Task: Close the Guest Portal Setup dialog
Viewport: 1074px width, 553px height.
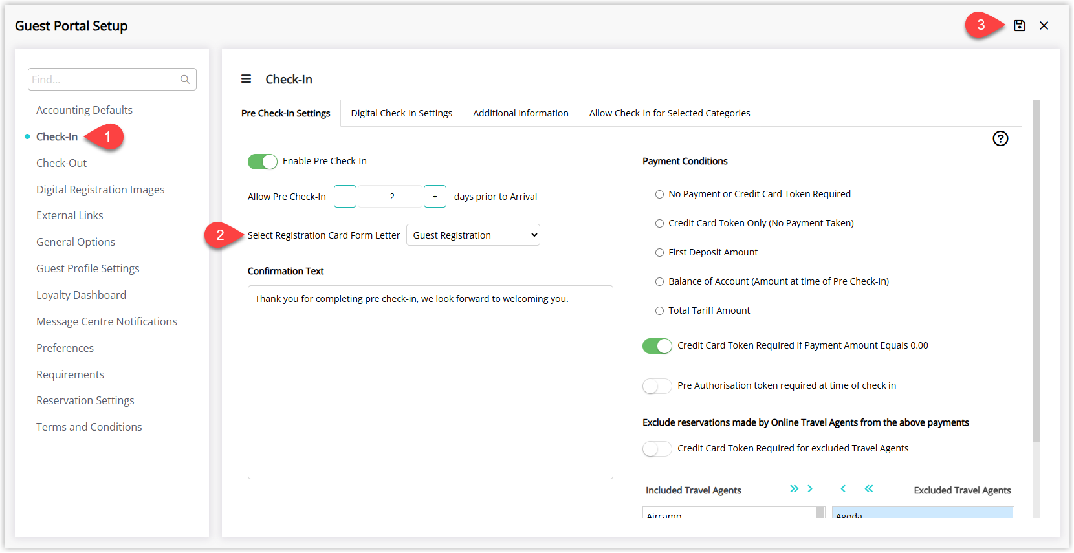Action: pyautogui.click(x=1044, y=26)
